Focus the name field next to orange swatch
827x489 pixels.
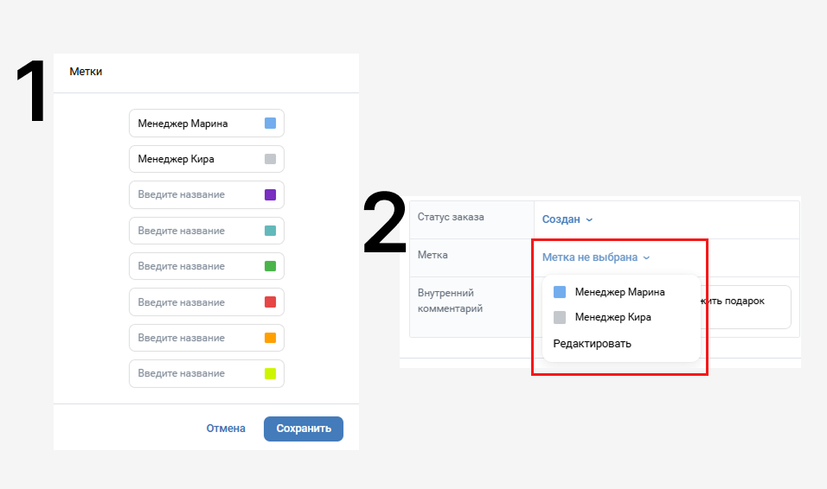tap(207, 338)
